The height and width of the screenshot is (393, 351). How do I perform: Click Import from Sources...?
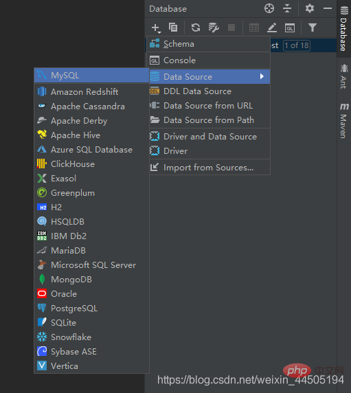tap(210, 168)
